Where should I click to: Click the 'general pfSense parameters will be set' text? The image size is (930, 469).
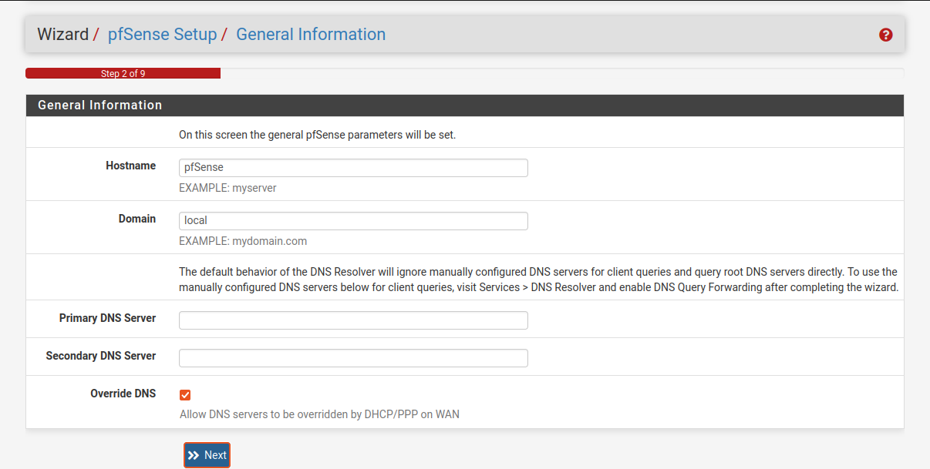click(x=318, y=135)
